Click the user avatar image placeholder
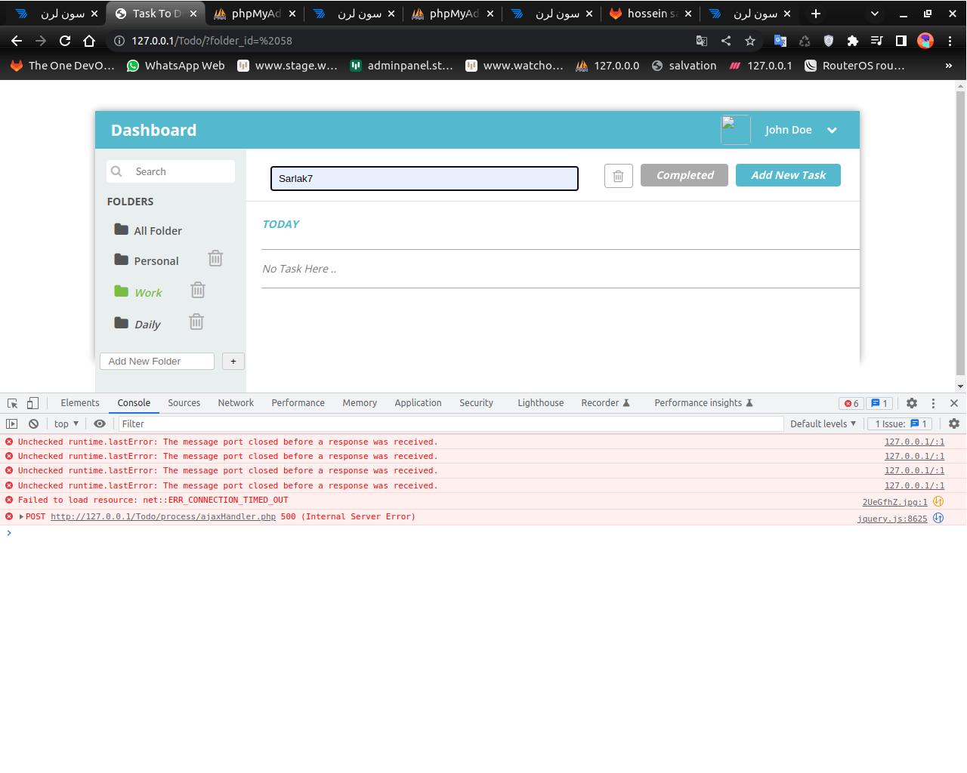967x773 pixels. pos(735,130)
